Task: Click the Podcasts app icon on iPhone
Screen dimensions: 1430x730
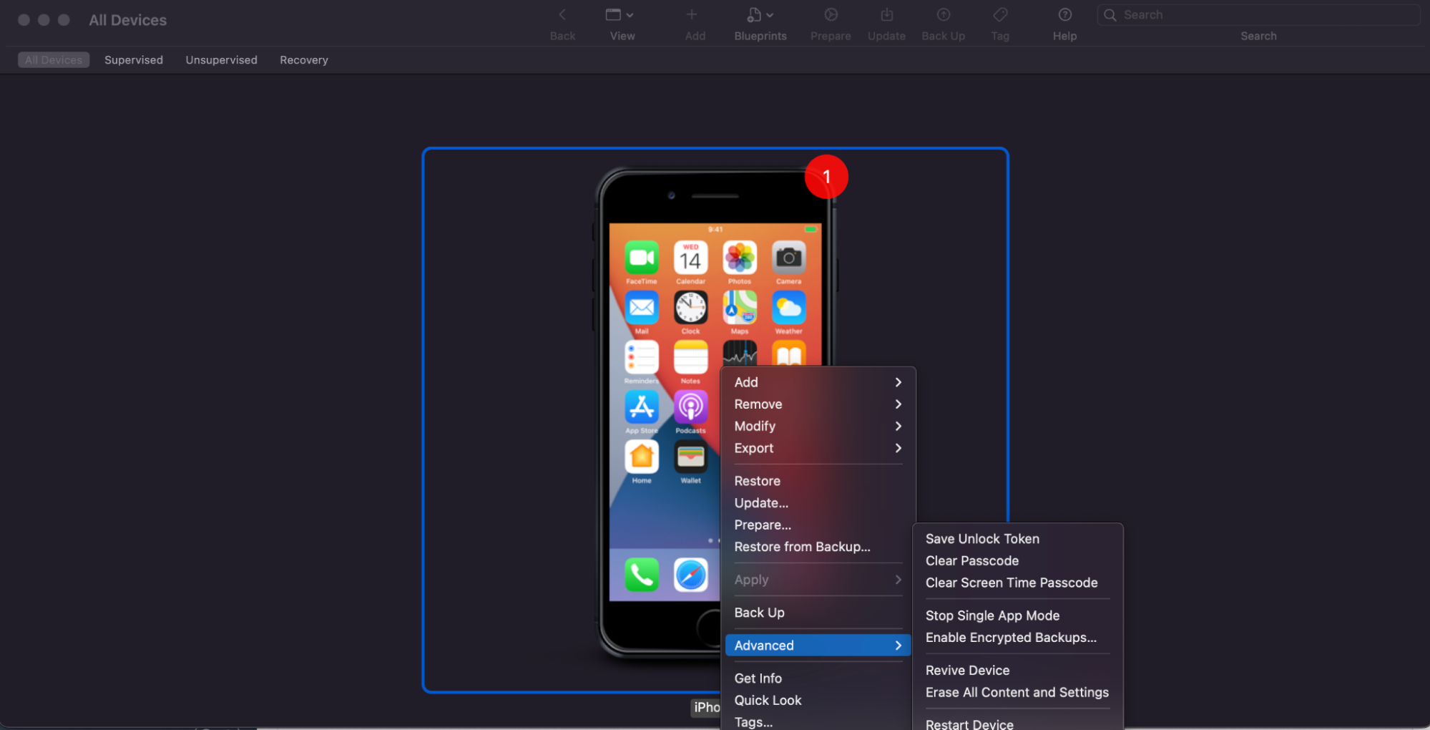Action: click(690, 407)
